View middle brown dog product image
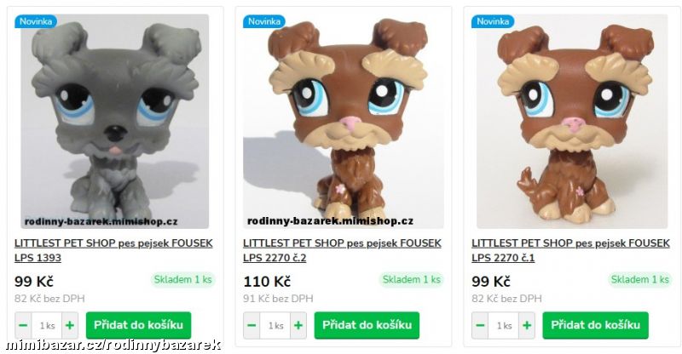Screen dimensions: 682x354 coord(344,122)
